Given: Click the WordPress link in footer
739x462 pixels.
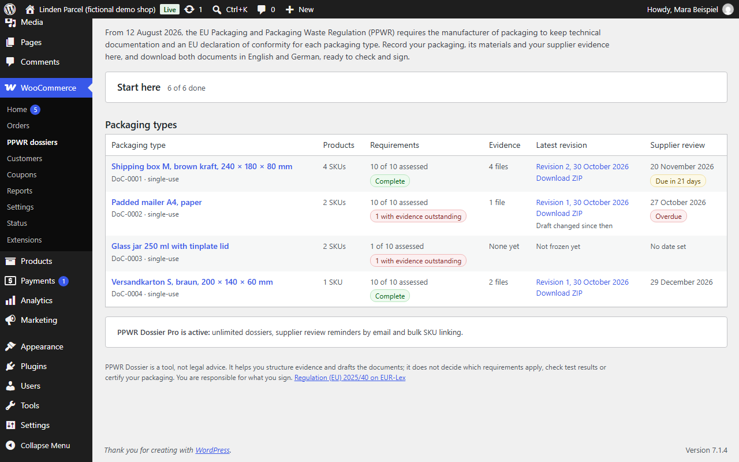Looking at the screenshot, I should (x=212, y=450).
